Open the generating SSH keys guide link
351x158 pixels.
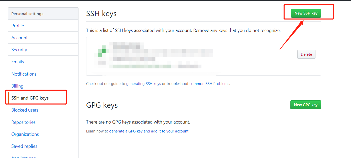[x=144, y=83]
